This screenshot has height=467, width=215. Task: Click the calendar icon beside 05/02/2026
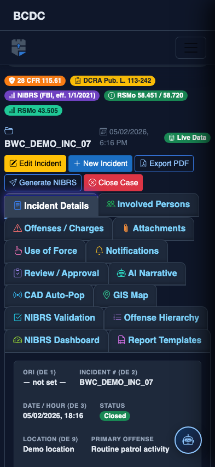click(103, 132)
